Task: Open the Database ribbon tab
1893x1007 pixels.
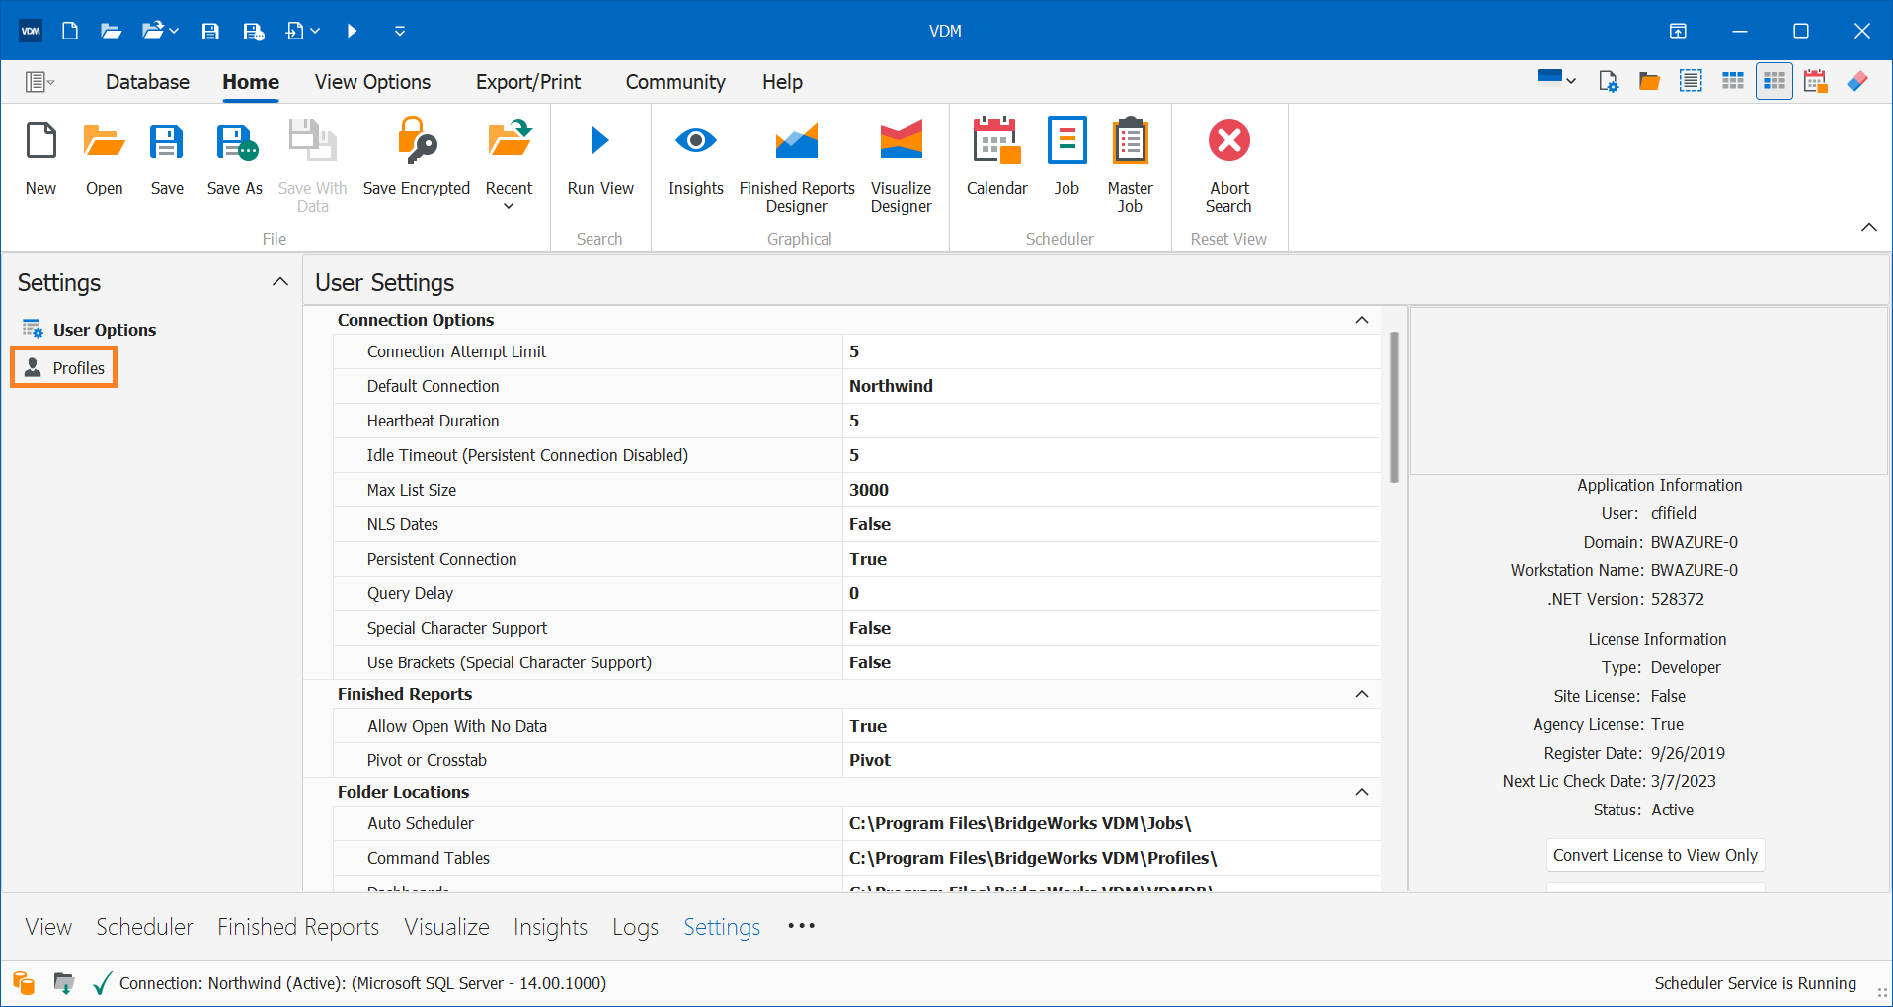Action: click(x=147, y=82)
